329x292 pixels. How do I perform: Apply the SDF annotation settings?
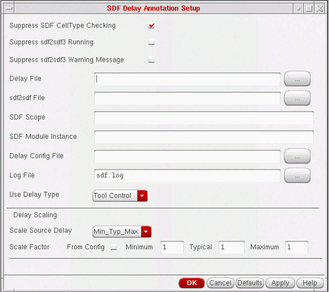point(280,283)
